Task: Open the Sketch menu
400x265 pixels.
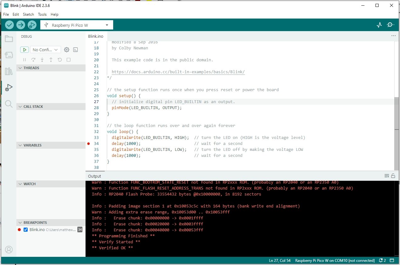Action: pos(28,14)
